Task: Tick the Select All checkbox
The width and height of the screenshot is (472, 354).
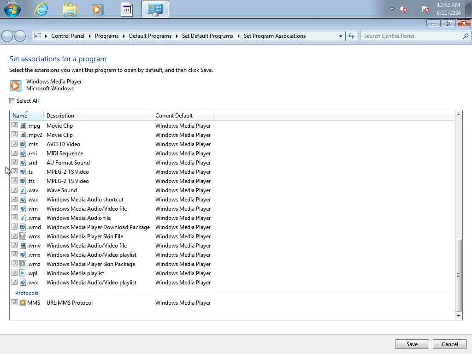Action: (x=12, y=101)
